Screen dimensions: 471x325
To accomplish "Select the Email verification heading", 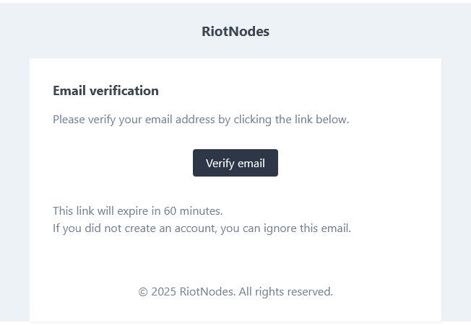I will (105, 91).
